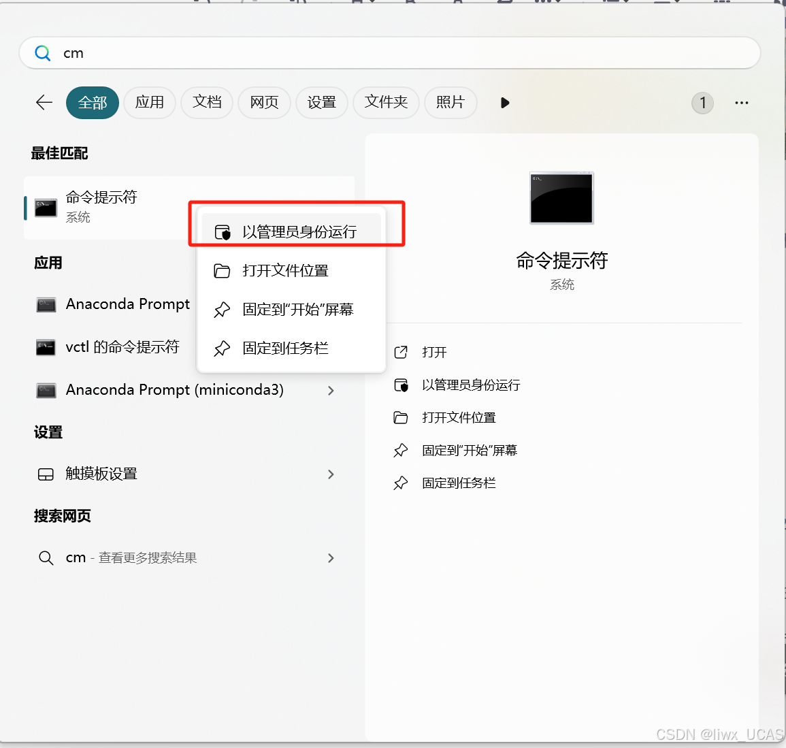Switch to the 网页 filter tab
The height and width of the screenshot is (748, 786).
coord(264,103)
